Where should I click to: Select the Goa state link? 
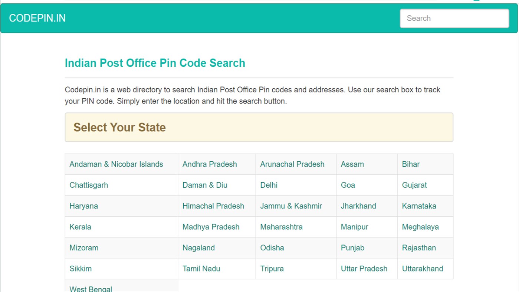tap(348, 185)
